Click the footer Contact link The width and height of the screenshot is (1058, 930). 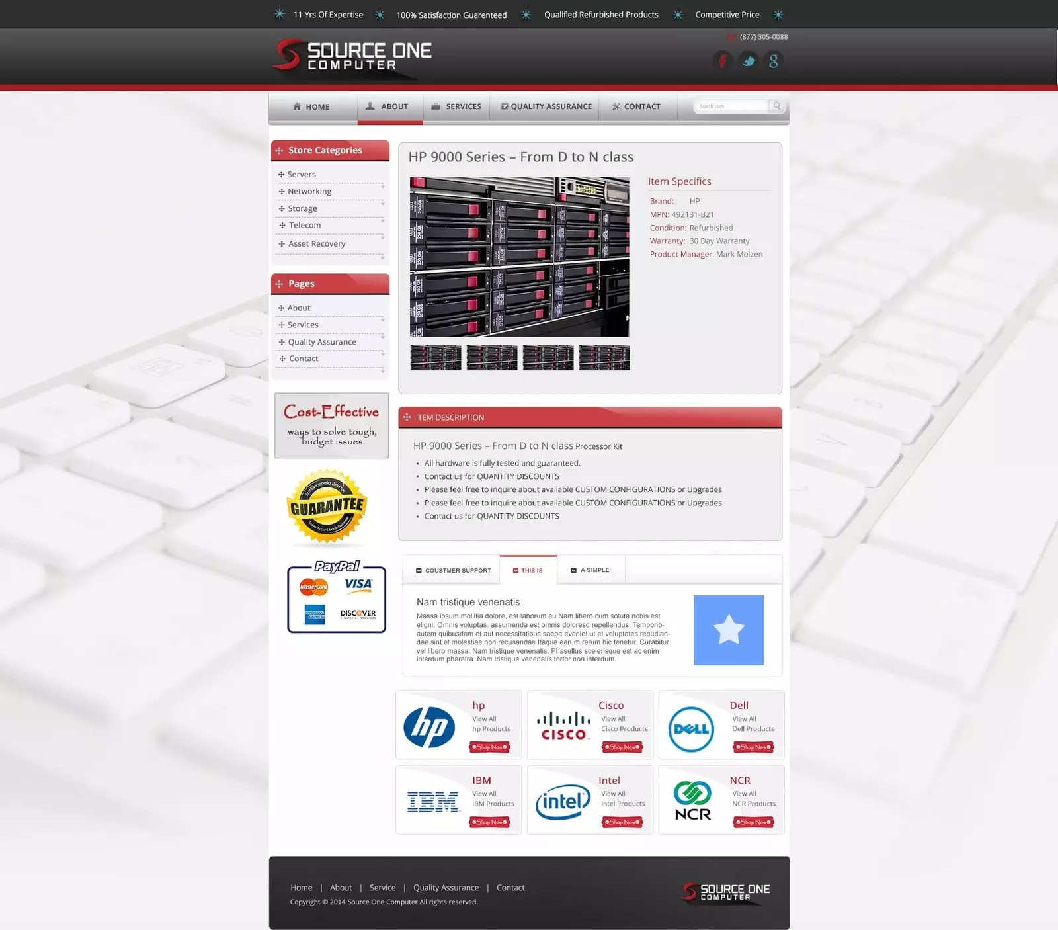click(510, 888)
